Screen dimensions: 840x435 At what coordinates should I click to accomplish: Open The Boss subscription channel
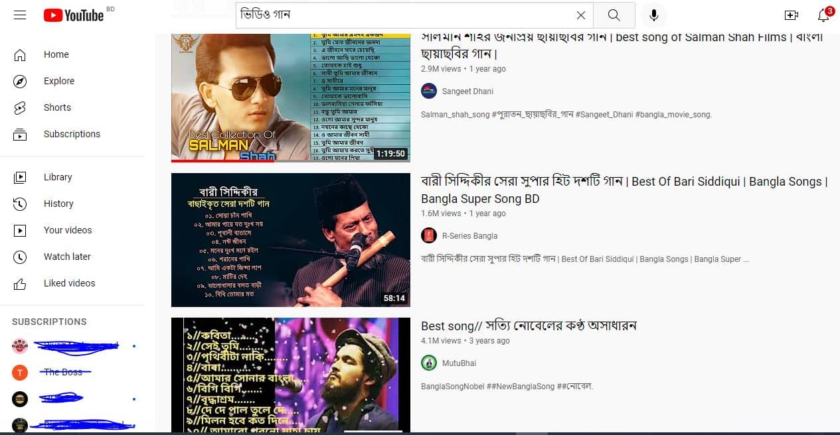63,372
